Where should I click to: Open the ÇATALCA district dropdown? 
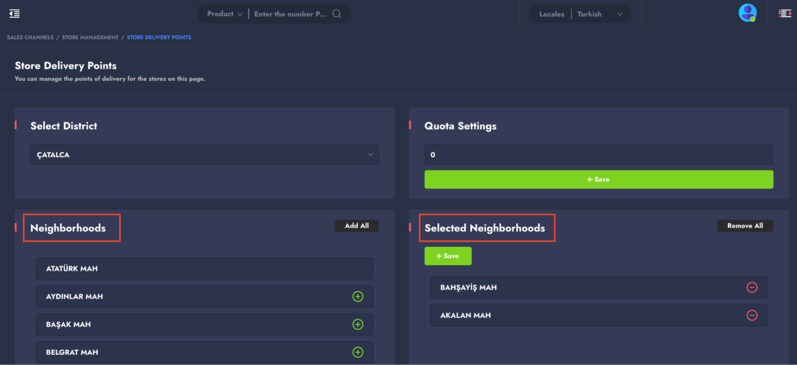click(x=204, y=155)
